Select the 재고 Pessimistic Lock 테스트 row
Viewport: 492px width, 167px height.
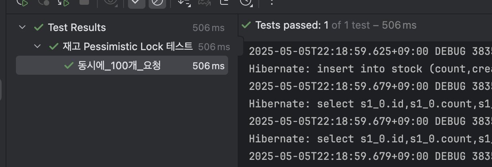[x=122, y=47]
